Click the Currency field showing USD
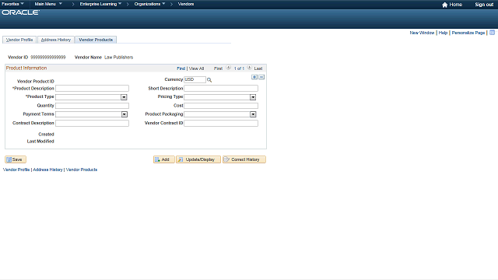Screen dimensions: 498x280 [195, 79]
